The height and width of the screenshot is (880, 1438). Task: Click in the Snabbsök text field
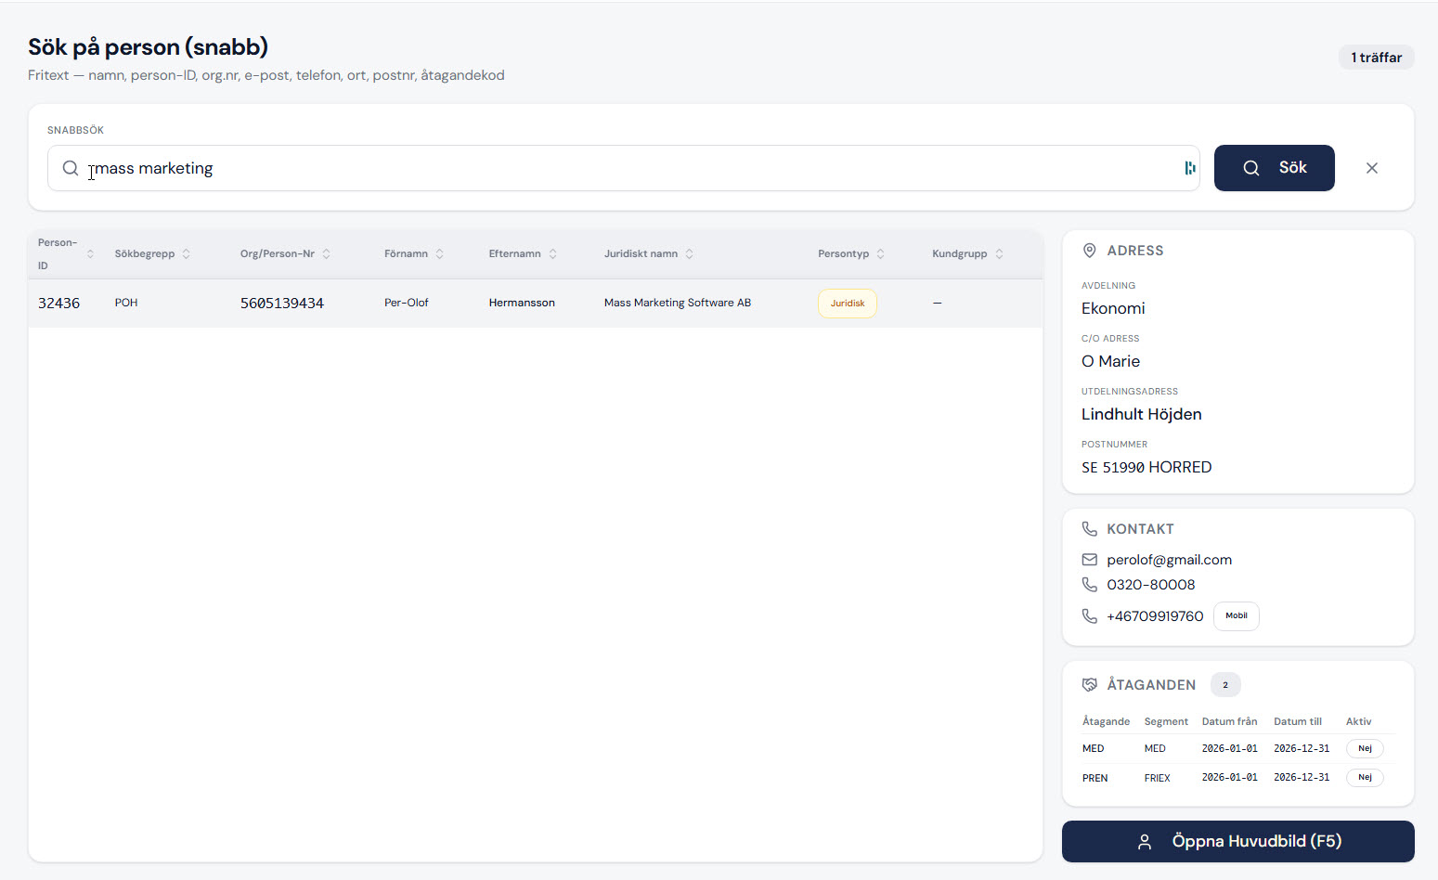click(623, 168)
